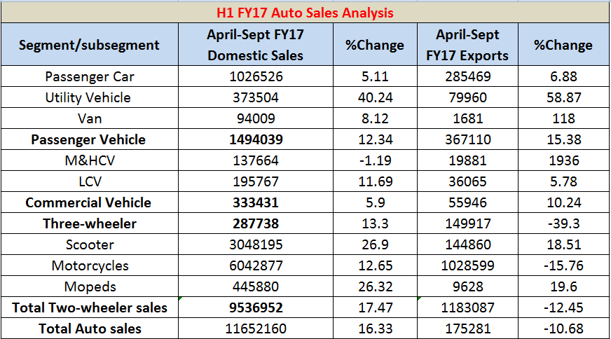The image size is (611, 339).
Task: Select the Segment/subsegment header cell
Action: [89, 45]
